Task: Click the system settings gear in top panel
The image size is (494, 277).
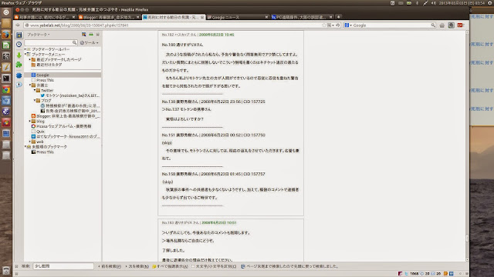Action: coord(490,3)
